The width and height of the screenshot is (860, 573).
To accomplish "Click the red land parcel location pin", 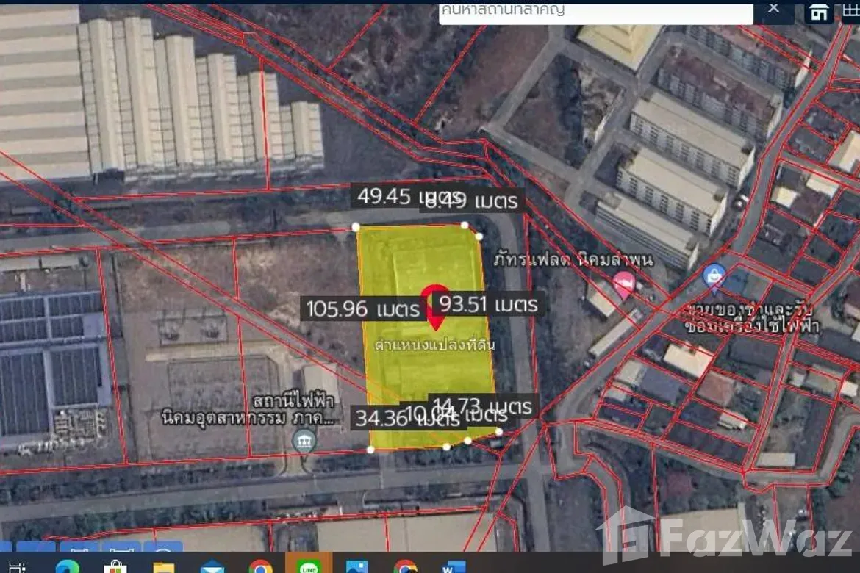I will click(x=436, y=307).
